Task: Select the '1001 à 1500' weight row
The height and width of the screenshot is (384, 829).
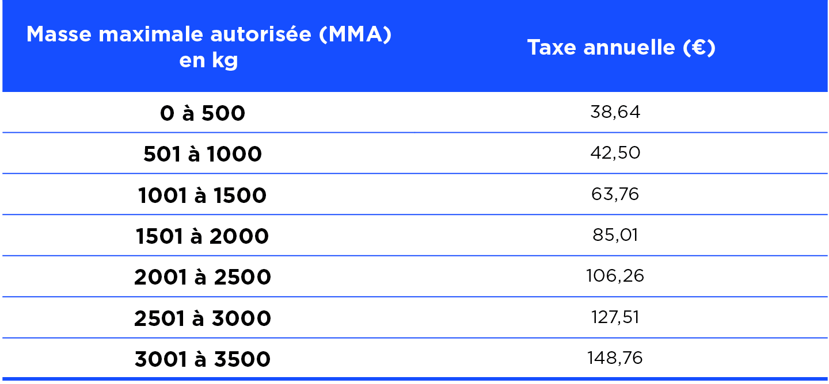Action: coord(203,195)
